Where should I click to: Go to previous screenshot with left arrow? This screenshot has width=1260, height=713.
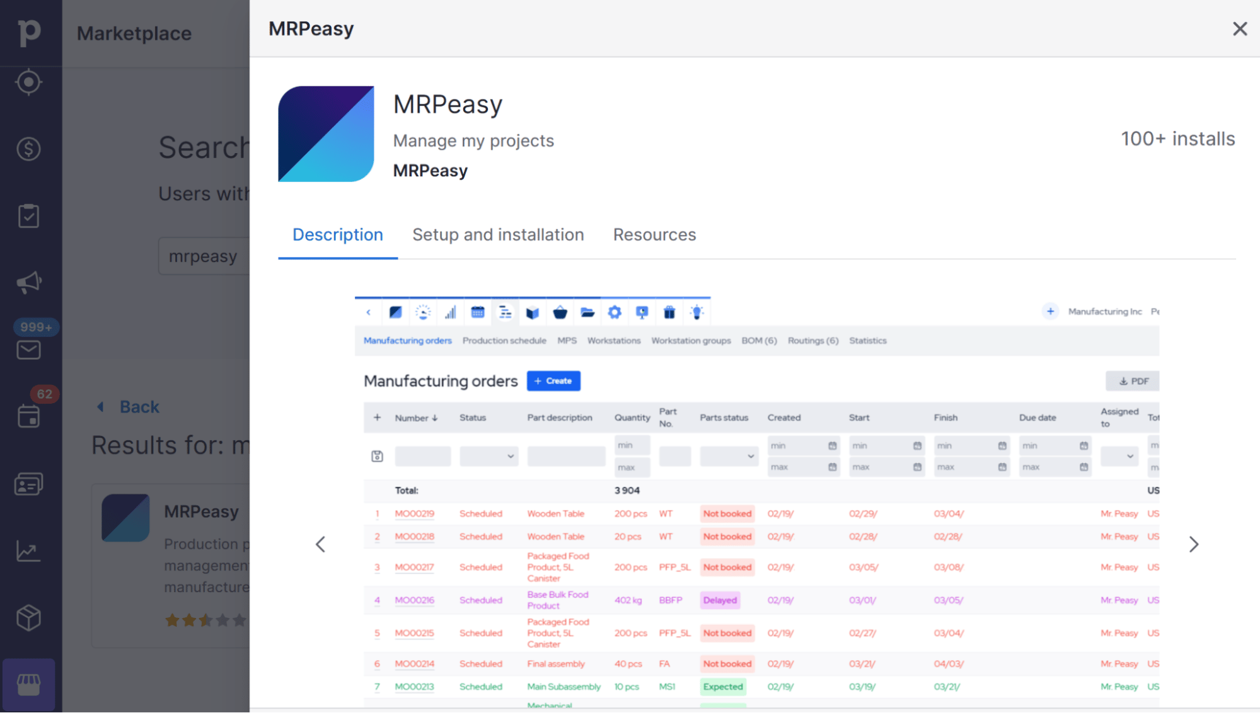point(320,544)
